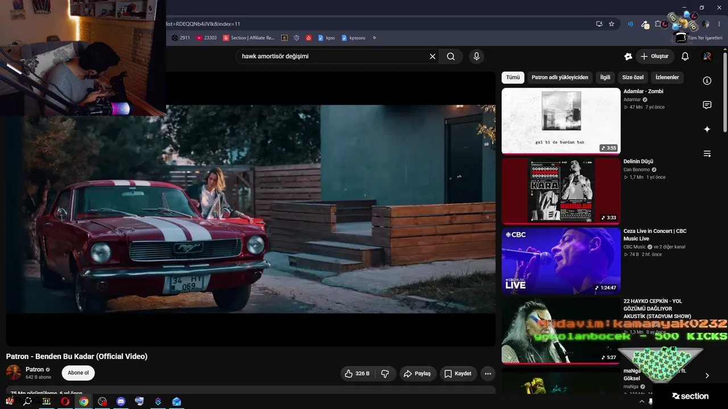This screenshot has height=409, width=728.
Task: Click the video player showing the Mustang
Action: tap(251, 208)
